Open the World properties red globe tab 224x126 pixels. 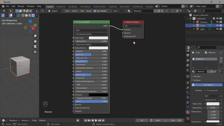[188, 70]
